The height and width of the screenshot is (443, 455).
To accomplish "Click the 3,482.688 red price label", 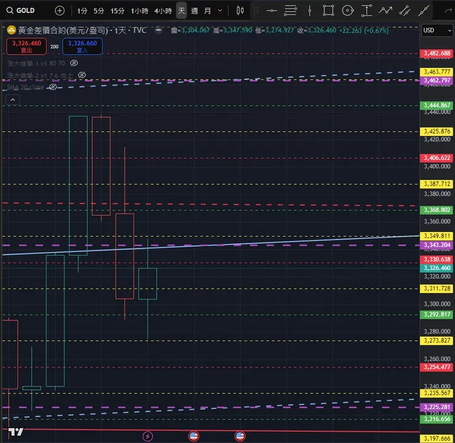I will [437, 53].
